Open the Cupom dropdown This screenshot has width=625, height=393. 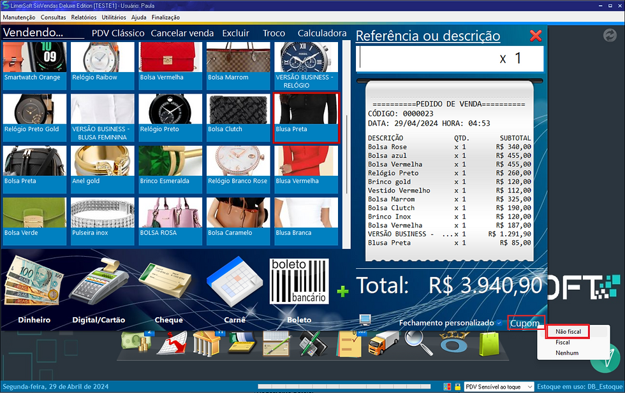[x=524, y=323]
